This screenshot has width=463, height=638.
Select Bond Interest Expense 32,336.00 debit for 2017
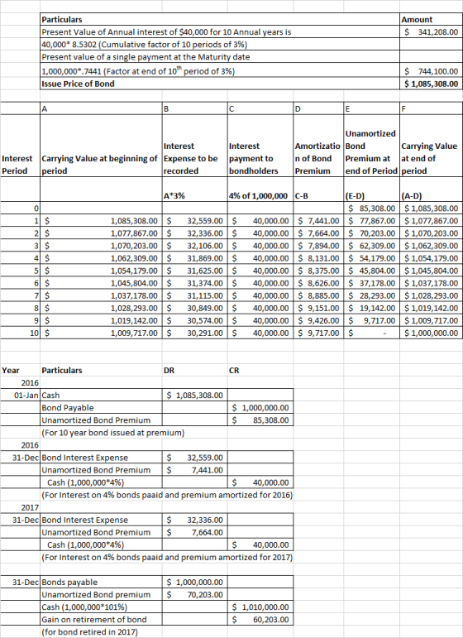[x=195, y=520]
